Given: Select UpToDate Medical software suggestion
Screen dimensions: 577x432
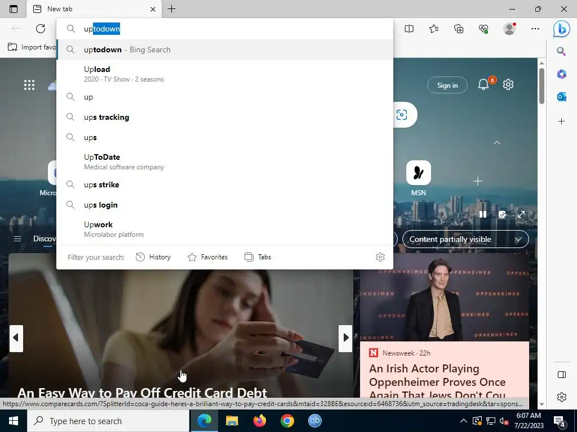Looking at the screenshot, I should [225, 161].
